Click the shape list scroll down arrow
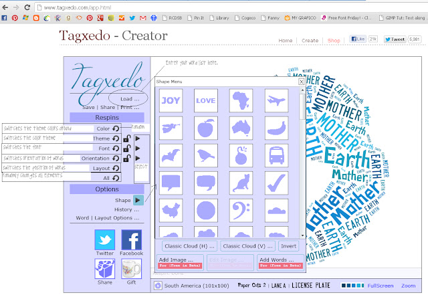428x297 pixels. 302,235
